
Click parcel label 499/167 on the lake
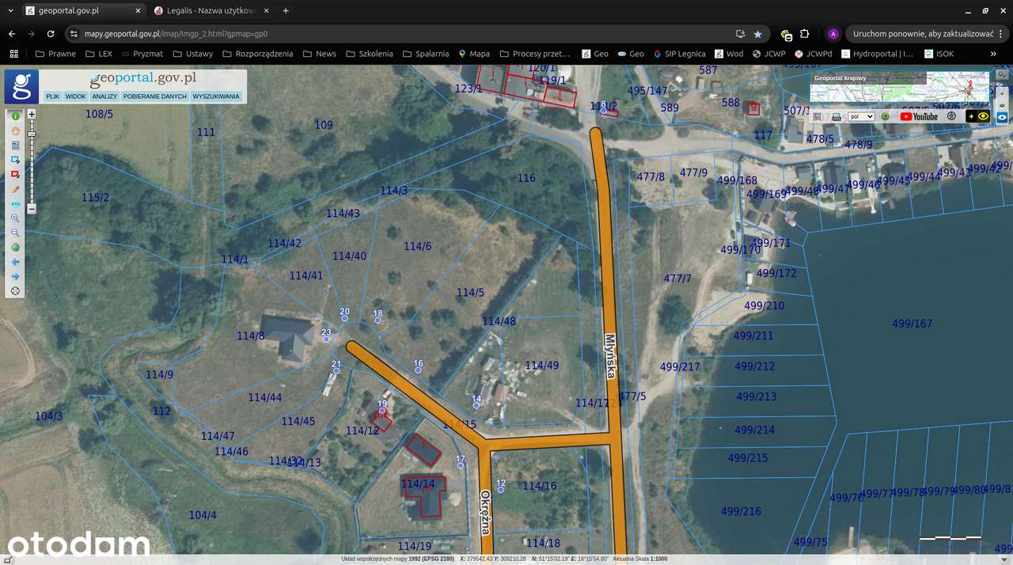[912, 323]
